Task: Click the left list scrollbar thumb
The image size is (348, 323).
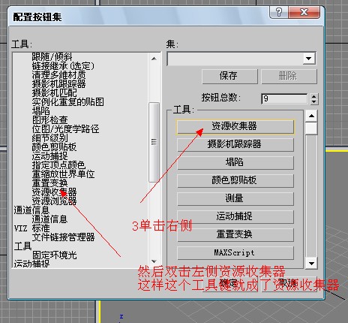Action: click(154, 142)
